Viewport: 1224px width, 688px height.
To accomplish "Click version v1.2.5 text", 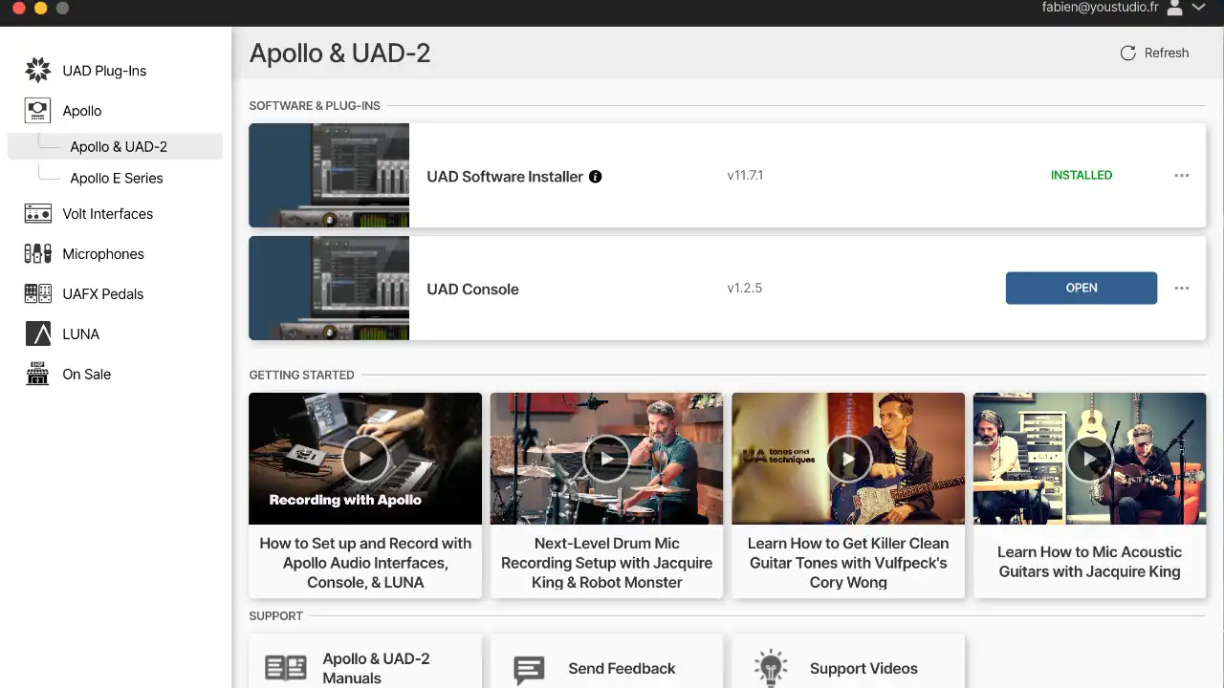I will [745, 288].
